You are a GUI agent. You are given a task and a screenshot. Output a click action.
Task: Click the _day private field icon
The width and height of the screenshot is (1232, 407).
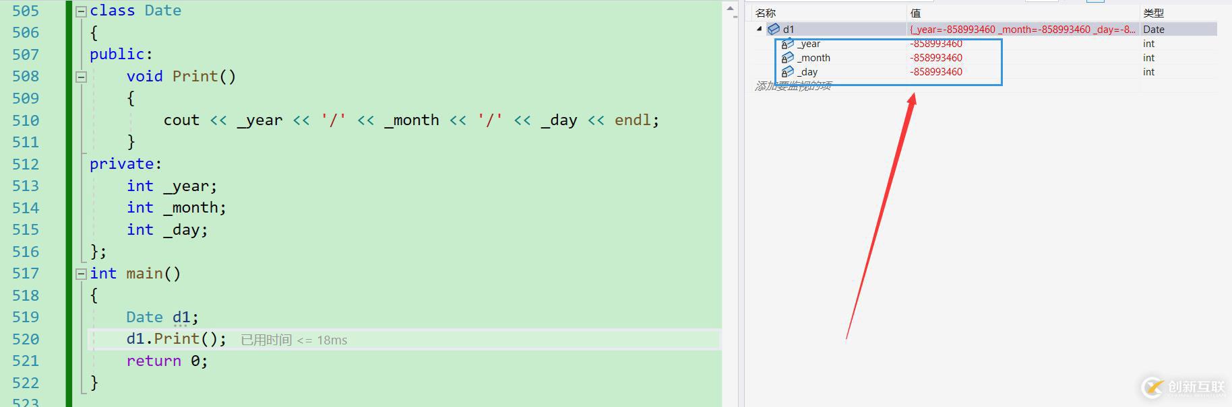787,72
